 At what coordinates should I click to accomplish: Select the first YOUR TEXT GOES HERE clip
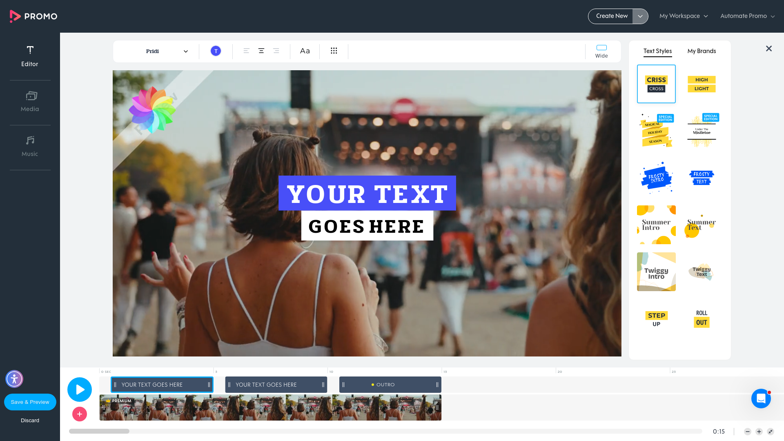162,385
